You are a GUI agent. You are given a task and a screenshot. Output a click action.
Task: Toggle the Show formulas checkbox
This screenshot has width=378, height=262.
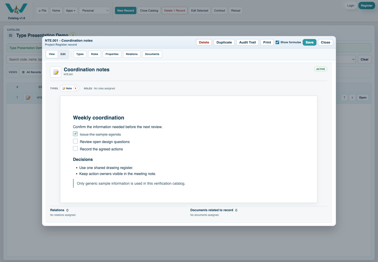(x=277, y=42)
